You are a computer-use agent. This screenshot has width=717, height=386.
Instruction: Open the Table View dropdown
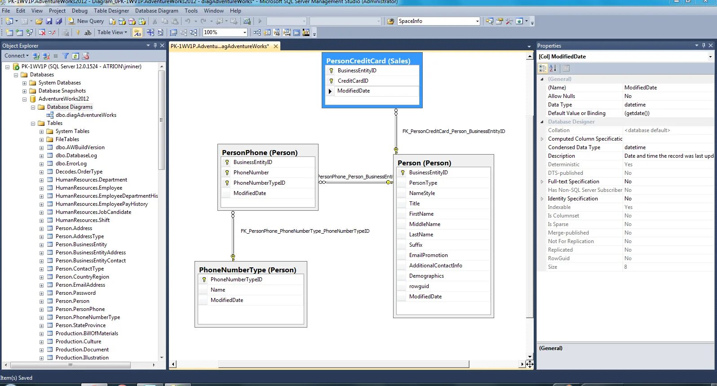pyautogui.click(x=112, y=32)
